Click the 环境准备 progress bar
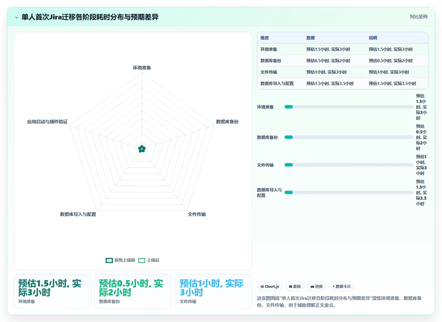442x322 pixels. [x=349, y=107]
